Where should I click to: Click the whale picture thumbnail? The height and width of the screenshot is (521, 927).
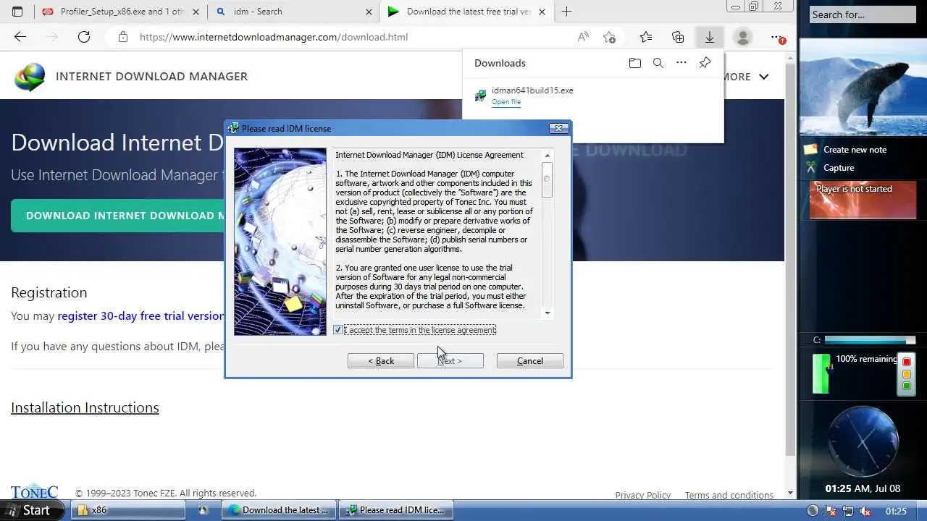(863, 87)
